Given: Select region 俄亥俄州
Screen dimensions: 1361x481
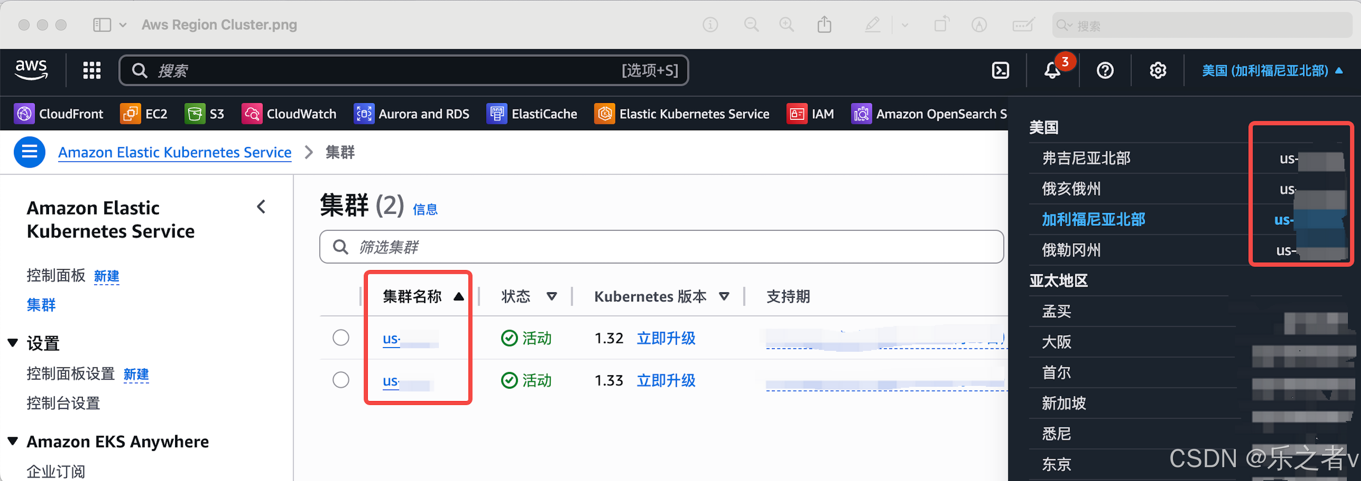Looking at the screenshot, I should [x=1071, y=188].
